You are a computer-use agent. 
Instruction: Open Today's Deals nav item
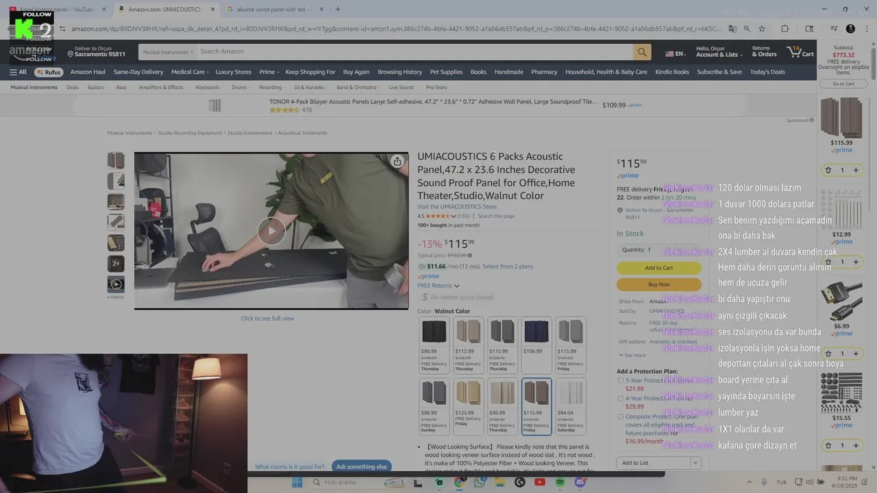click(x=767, y=72)
